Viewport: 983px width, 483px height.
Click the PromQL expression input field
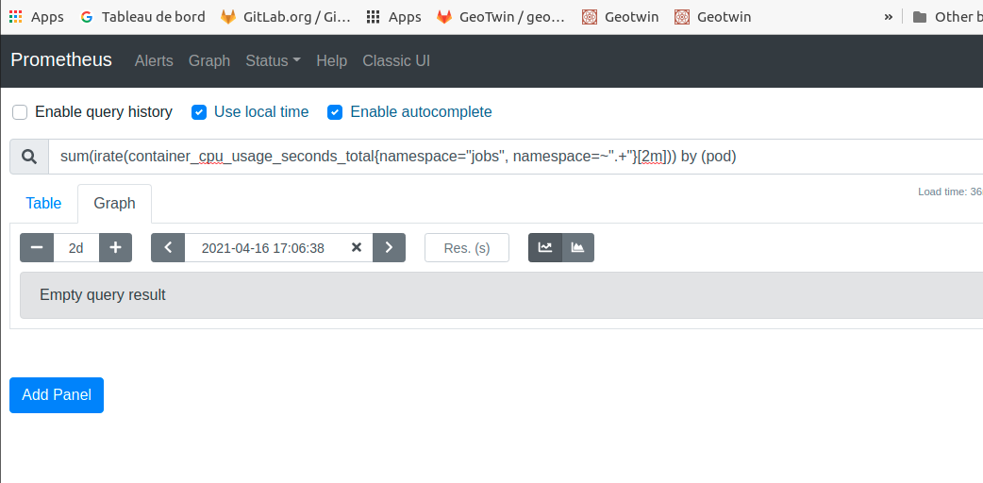(515, 157)
